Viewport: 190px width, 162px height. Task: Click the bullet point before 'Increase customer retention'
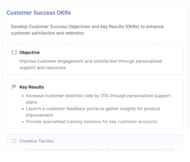point(23,96)
